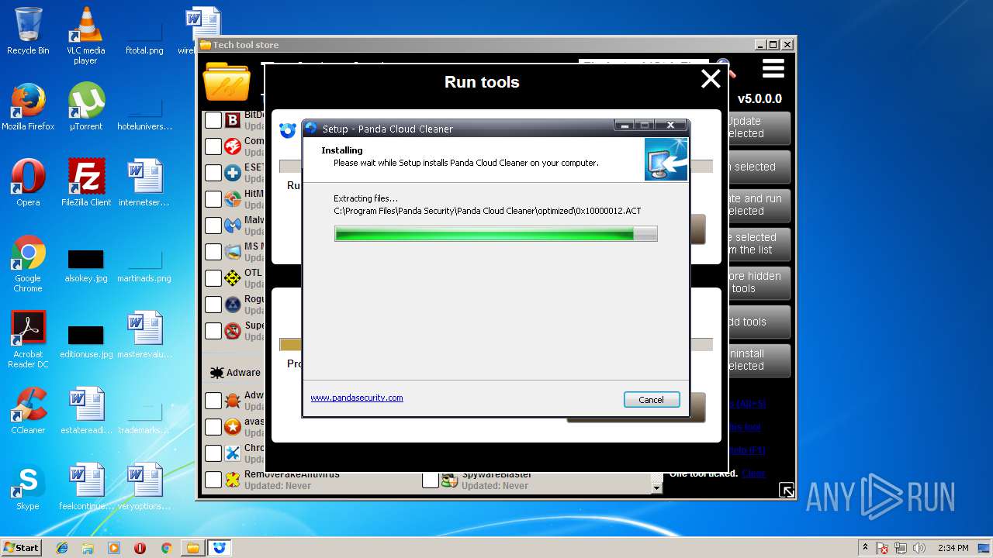993x558 pixels.
Task: Open the Skype desktop shortcut
Action: tap(28, 487)
